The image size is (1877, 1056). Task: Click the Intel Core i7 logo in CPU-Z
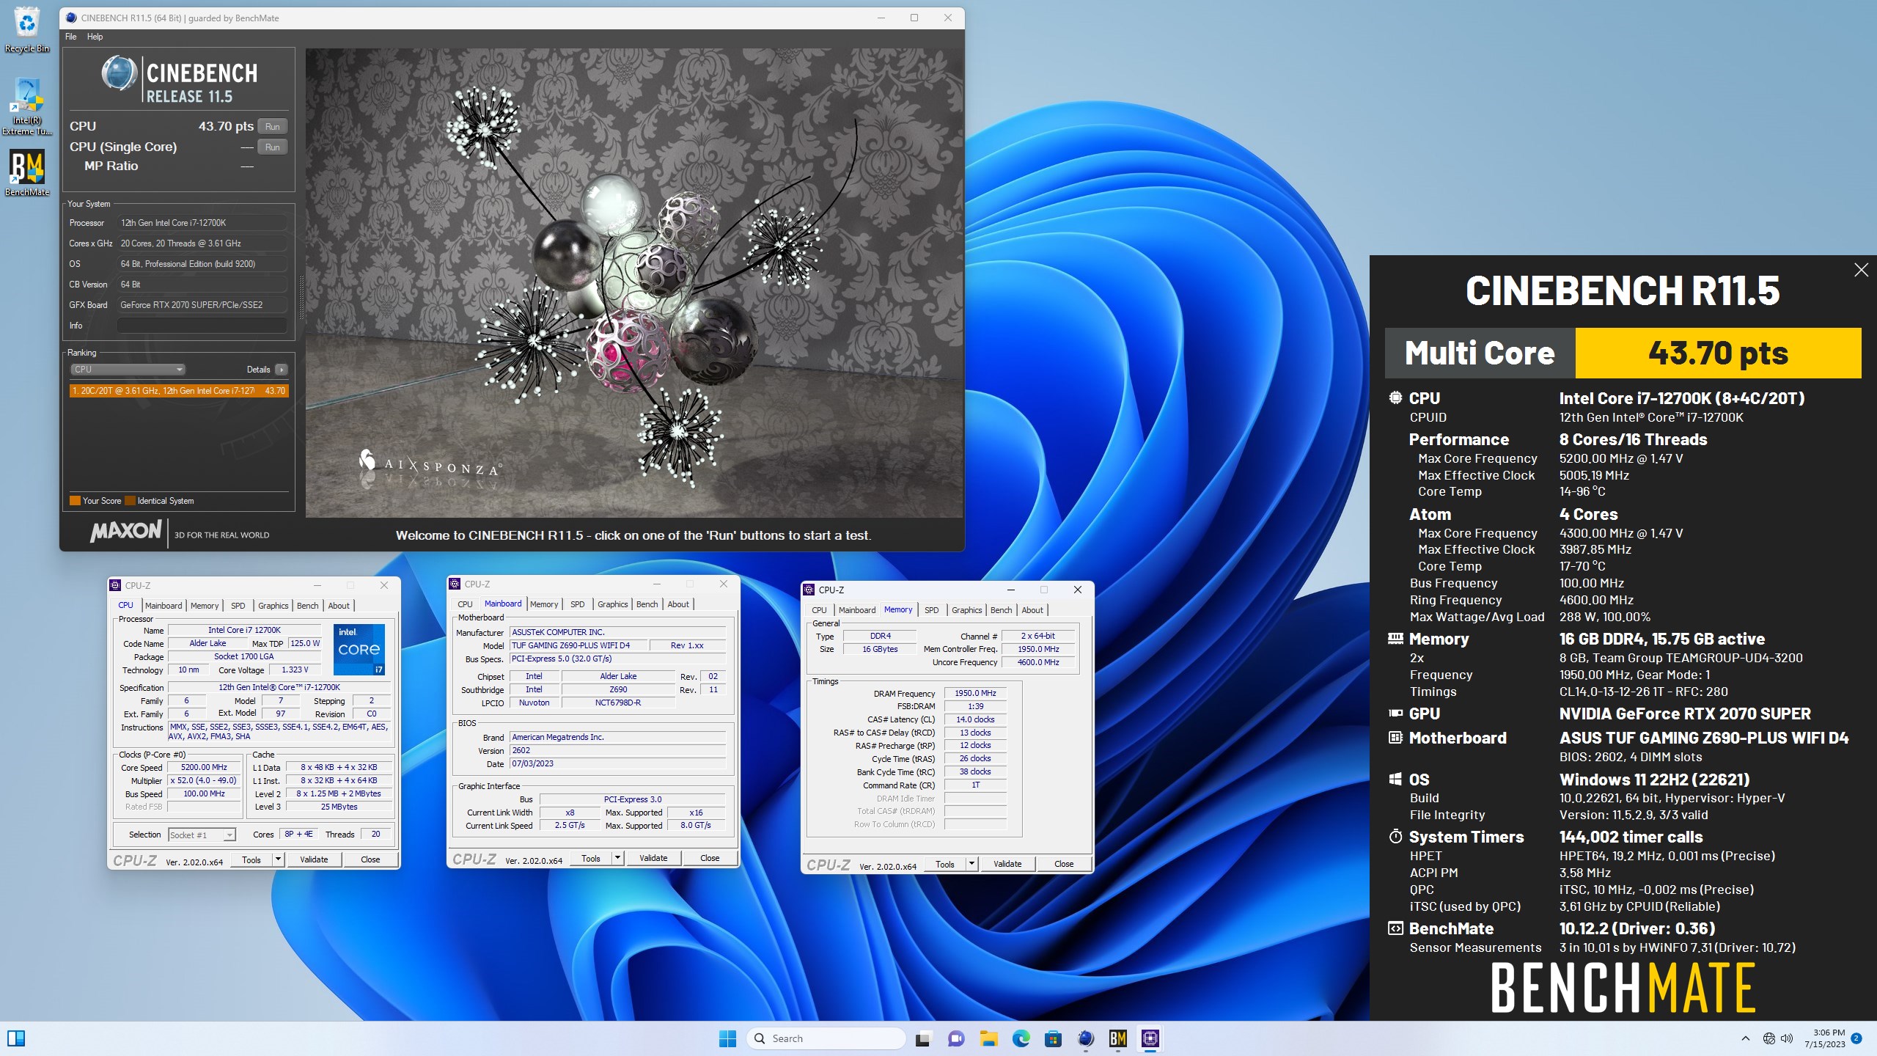click(359, 650)
